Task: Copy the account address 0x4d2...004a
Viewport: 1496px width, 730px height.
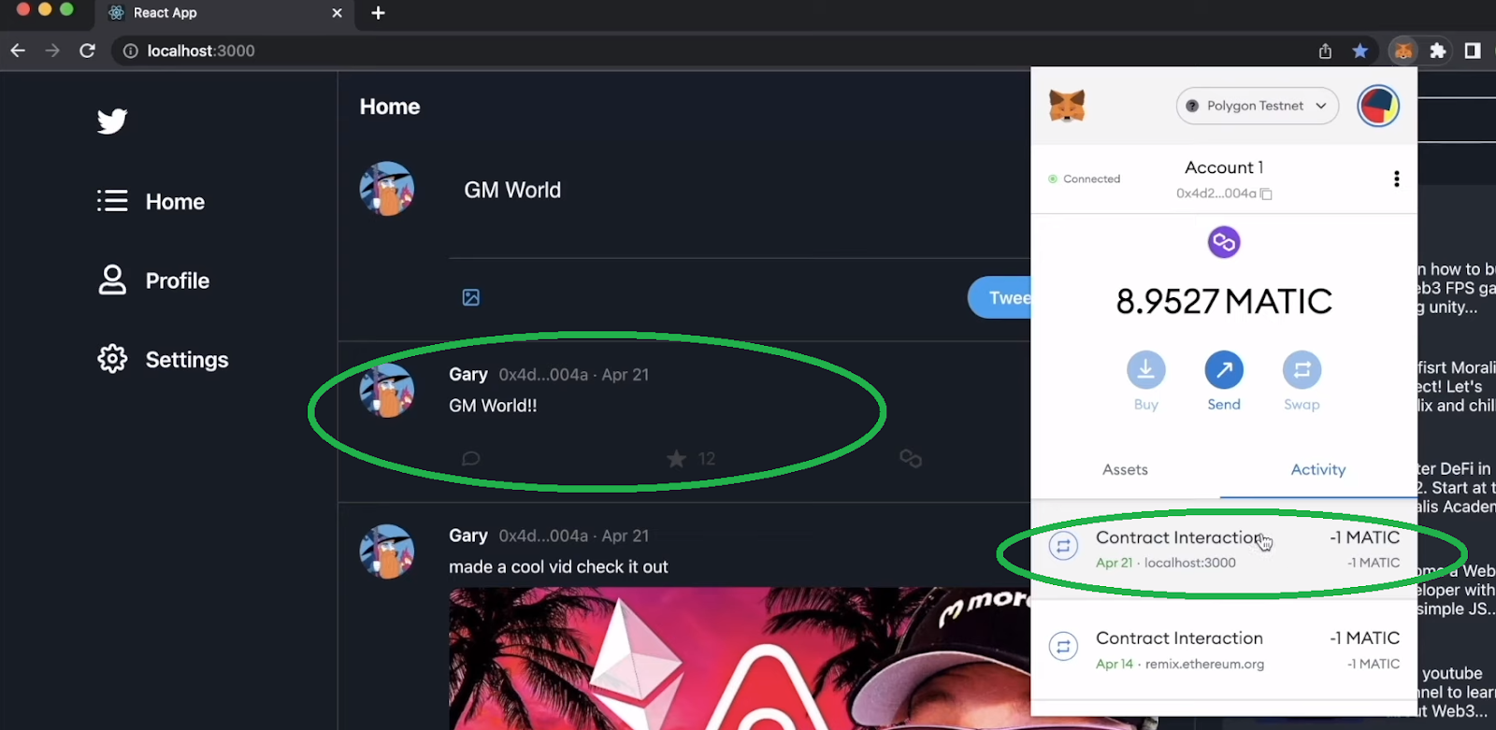Action: (1266, 193)
